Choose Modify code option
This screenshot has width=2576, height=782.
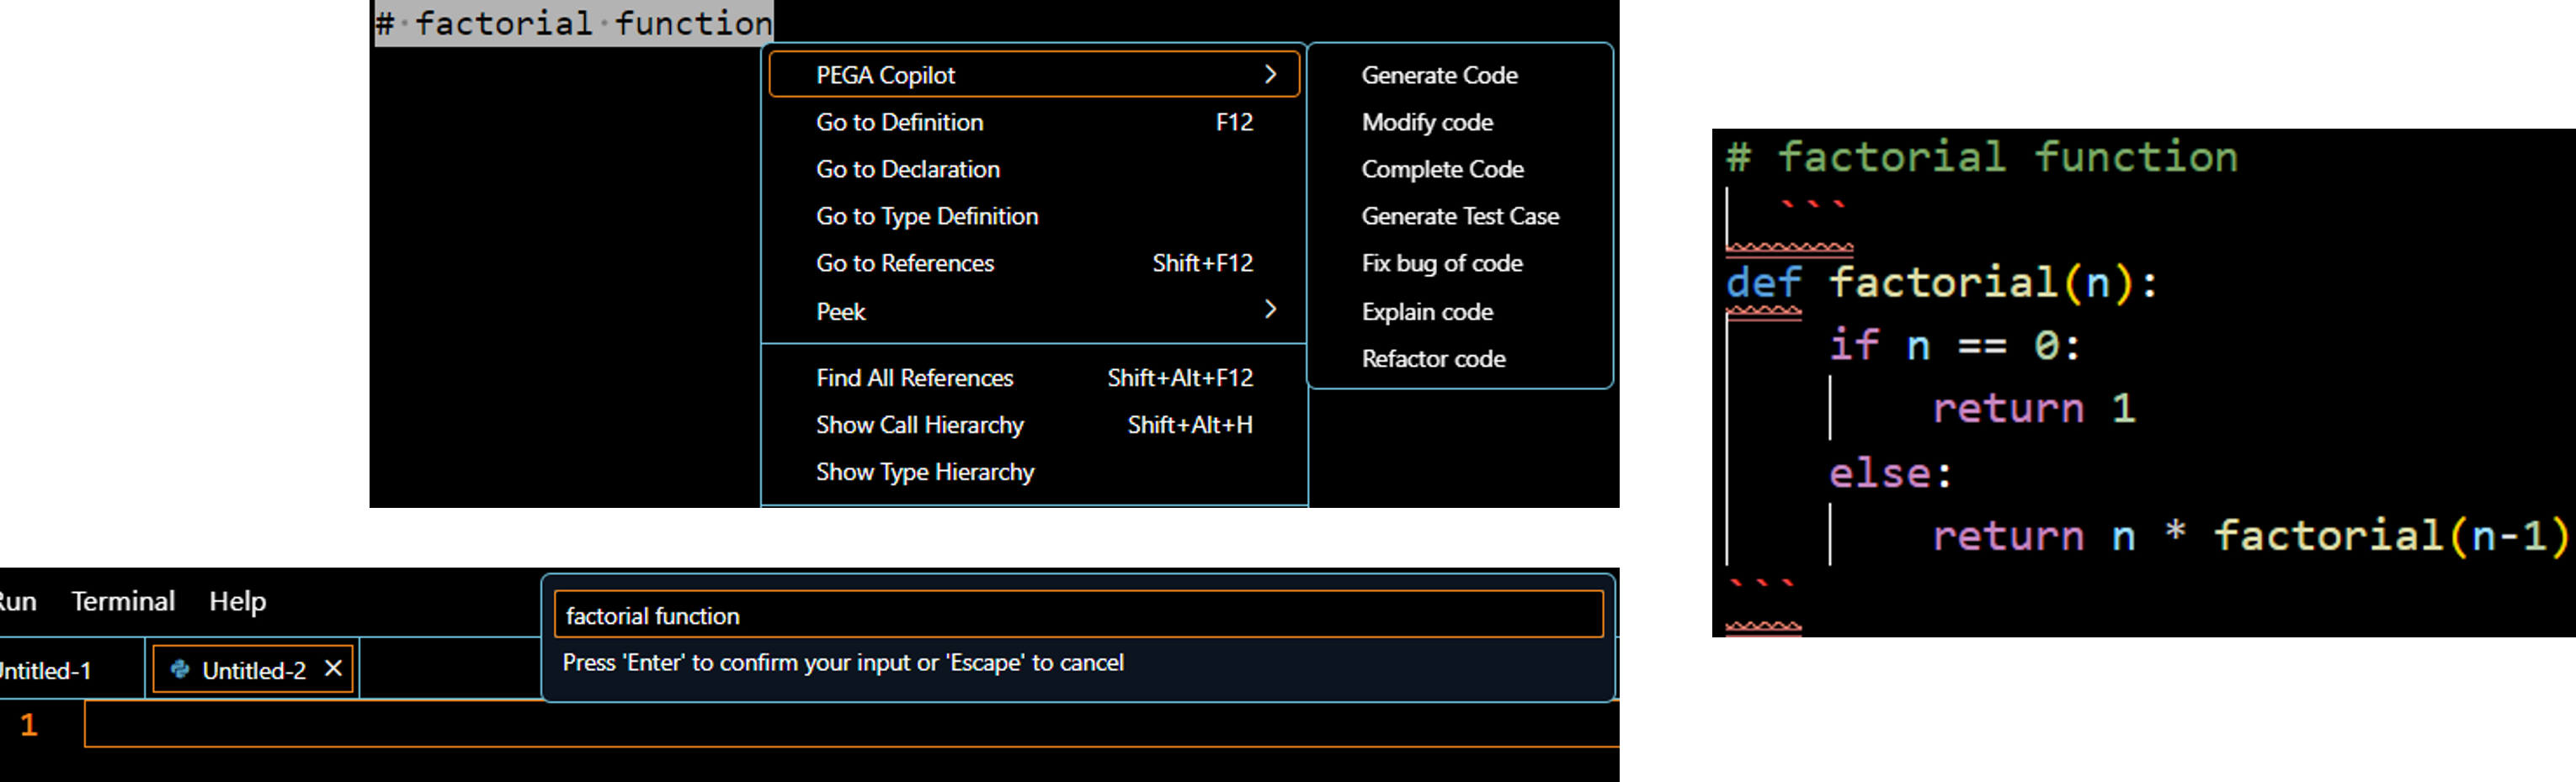pos(1427,122)
